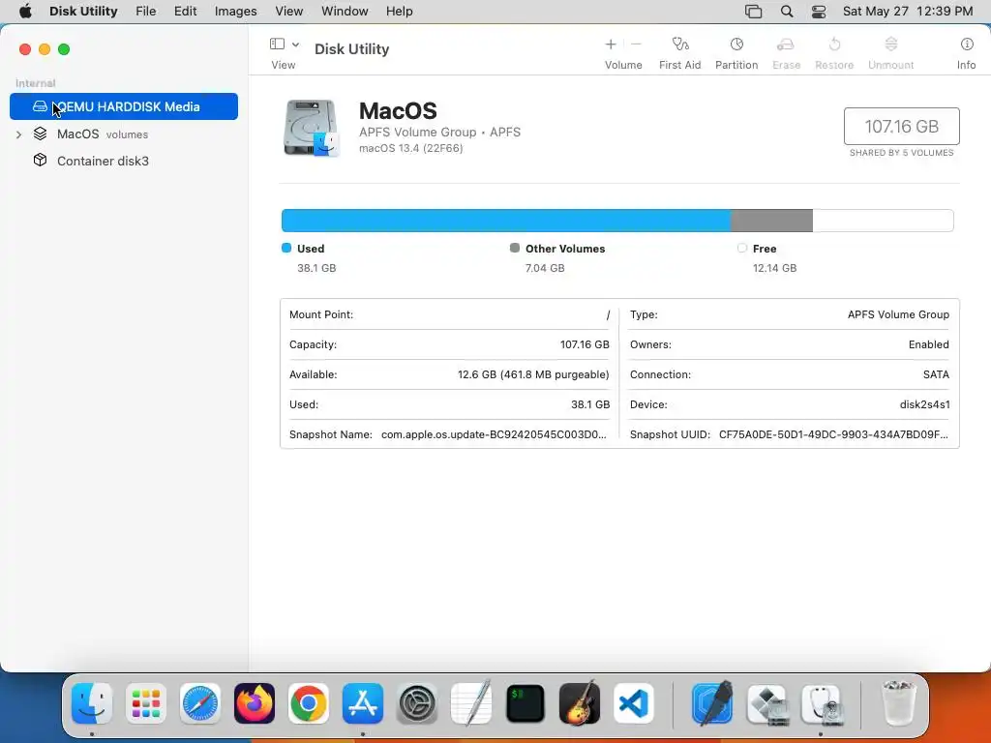Open the Apple menu
991x743 pixels.
(x=25, y=11)
